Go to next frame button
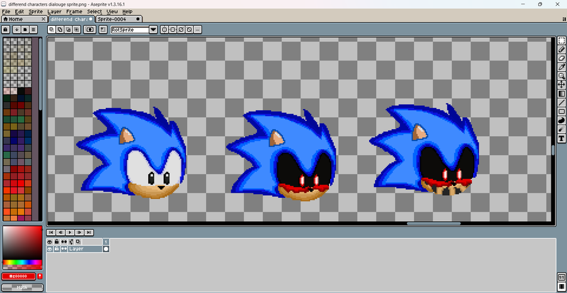 pos(79,233)
